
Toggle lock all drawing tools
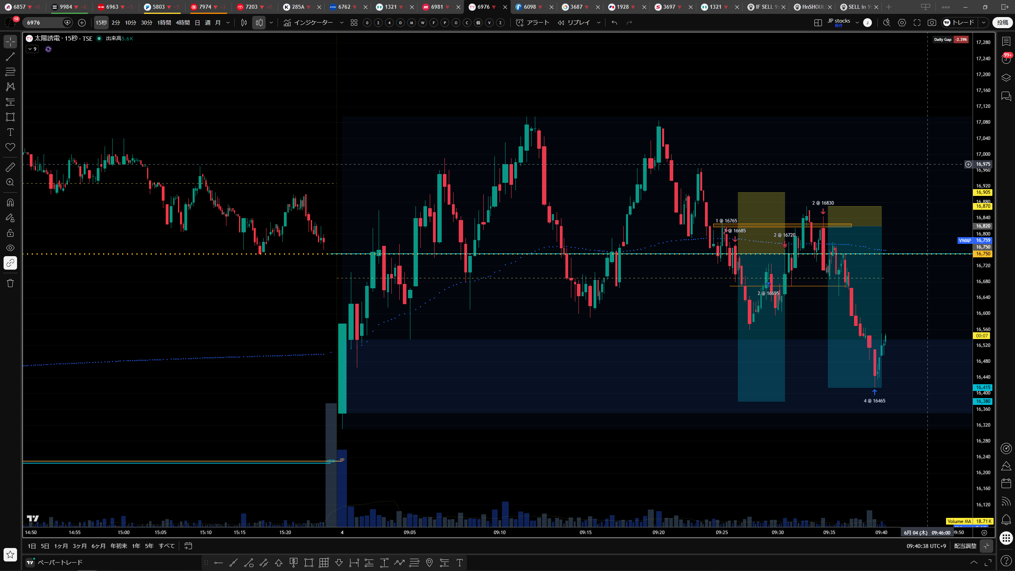click(10, 233)
